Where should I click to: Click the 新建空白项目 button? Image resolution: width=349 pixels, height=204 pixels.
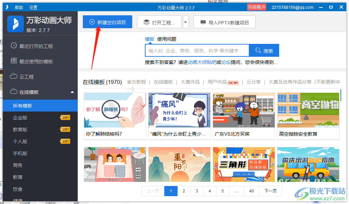[107, 22]
